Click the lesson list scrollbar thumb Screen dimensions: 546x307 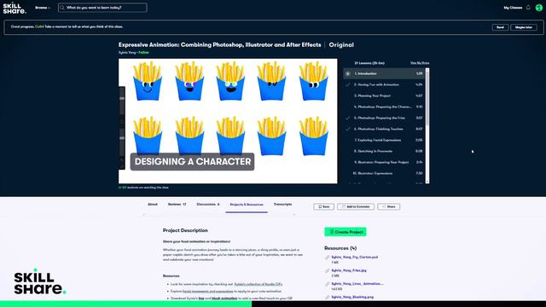[427, 98]
